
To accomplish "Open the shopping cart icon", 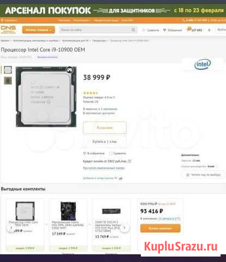I will point(189,29).
